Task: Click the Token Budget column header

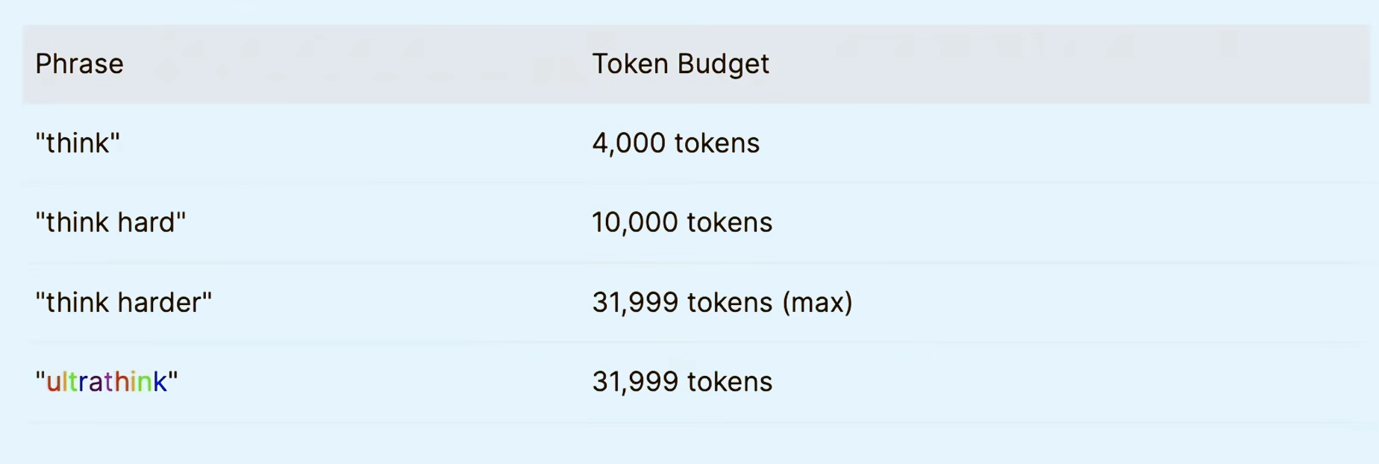Action: pyautogui.click(x=680, y=64)
